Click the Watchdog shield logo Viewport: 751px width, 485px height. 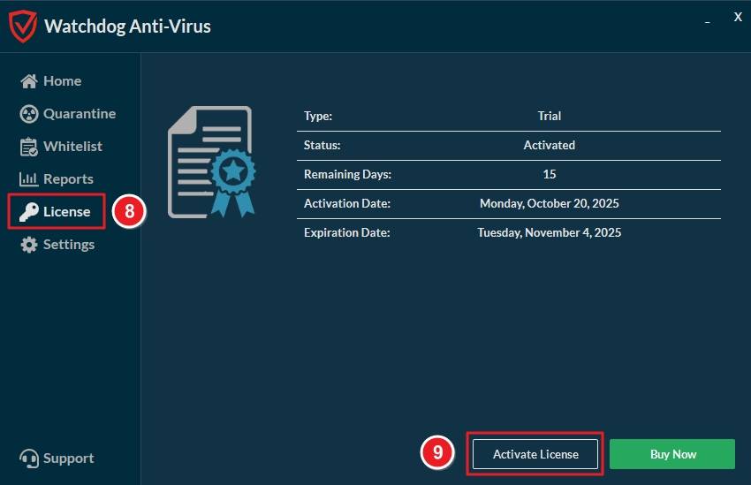[x=22, y=27]
